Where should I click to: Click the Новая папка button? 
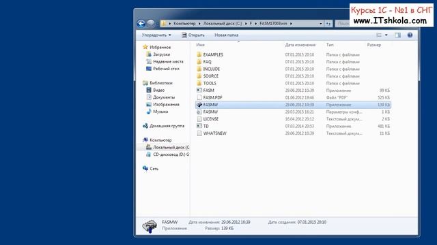pyautogui.click(x=226, y=35)
